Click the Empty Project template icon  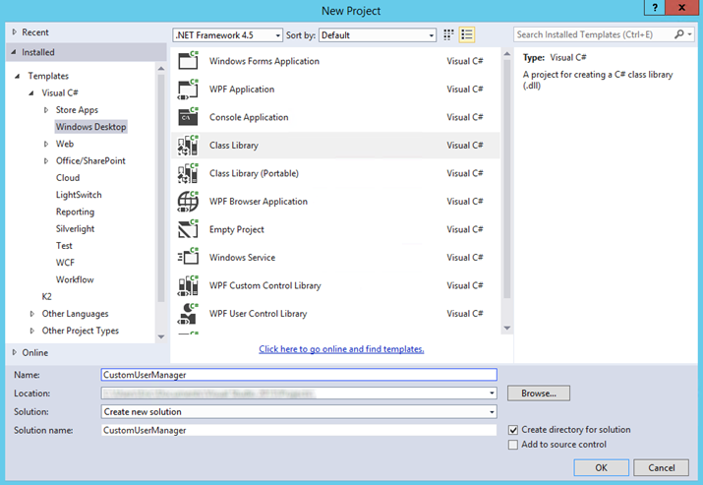point(188,229)
